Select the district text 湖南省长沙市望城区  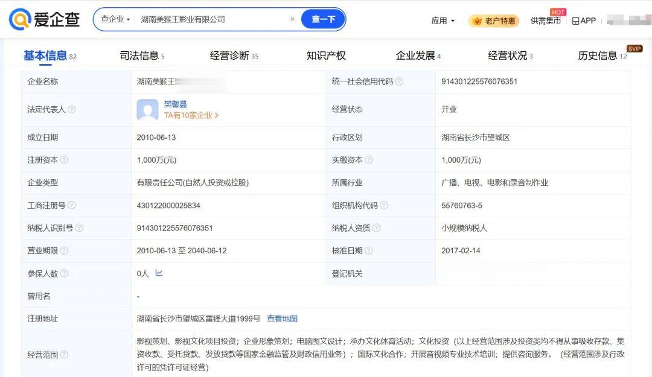tap(475, 138)
